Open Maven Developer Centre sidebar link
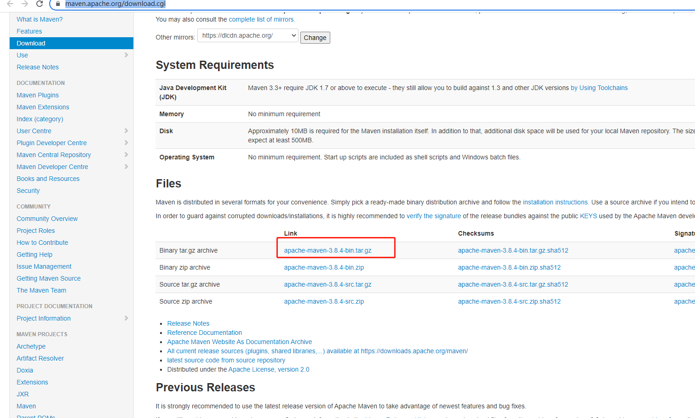Viewport: 695px width, 418px height. point(52,167)
